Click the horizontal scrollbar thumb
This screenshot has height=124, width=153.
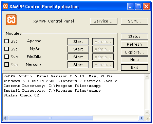pyautogui.click(x=51, y=118)
